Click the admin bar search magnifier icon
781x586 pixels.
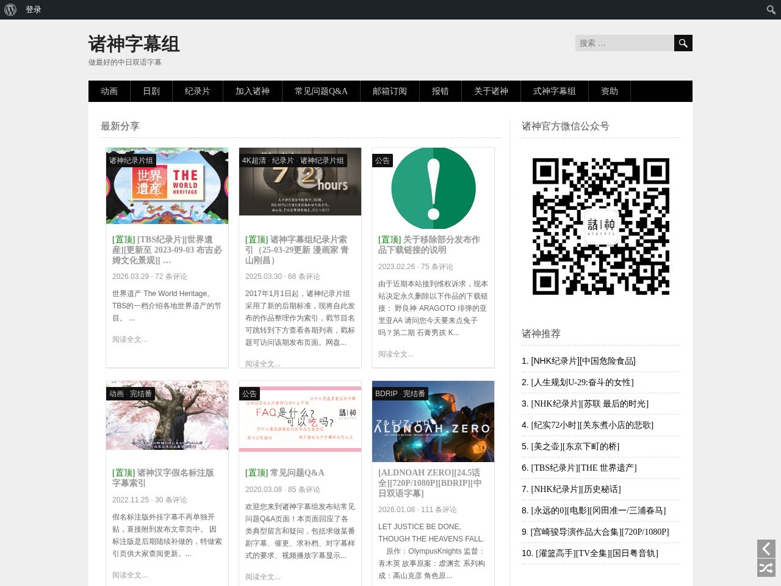click(x=771, y=10)
